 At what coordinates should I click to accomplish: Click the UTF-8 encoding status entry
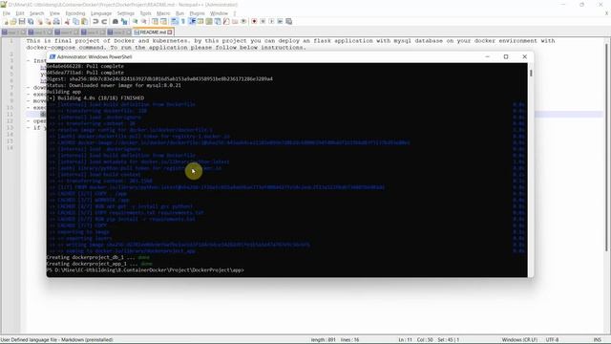pyautogui.click(x=552, y=340)
